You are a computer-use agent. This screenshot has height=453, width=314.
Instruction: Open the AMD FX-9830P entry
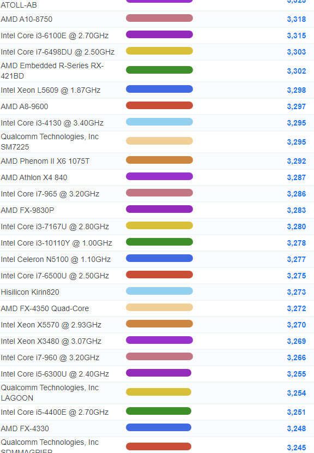pos(27,210)
